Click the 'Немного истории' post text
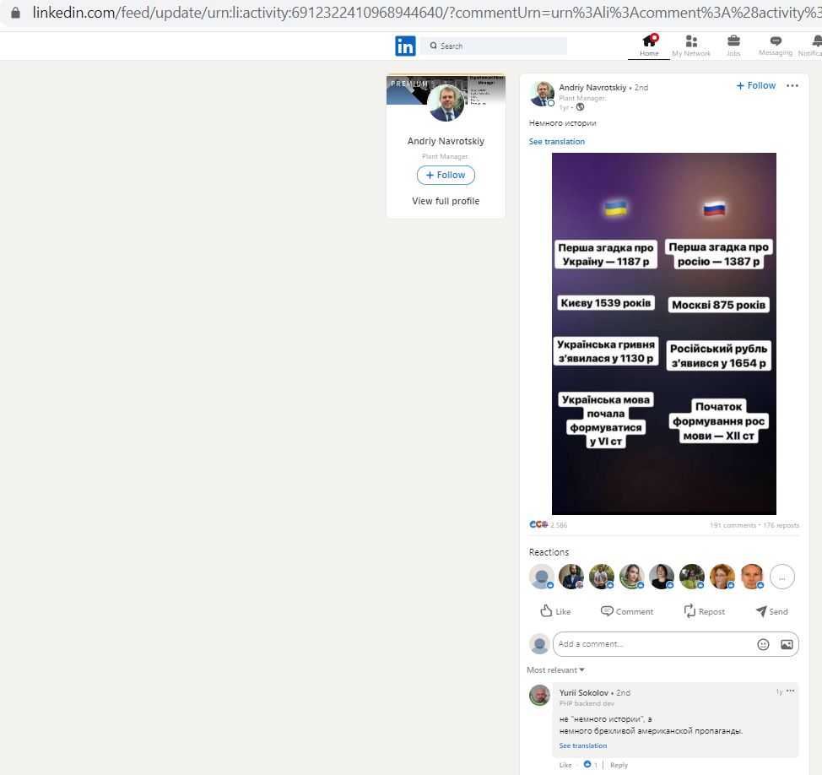 pyautogui.click(x=563, y=123)
